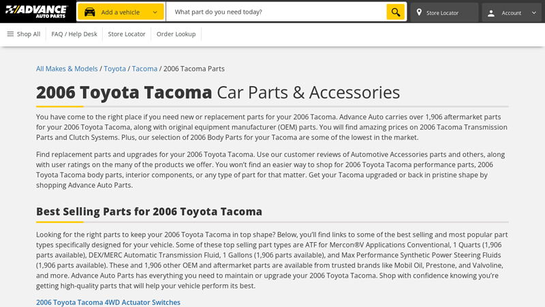Click the Account person icon

point(491,13)
